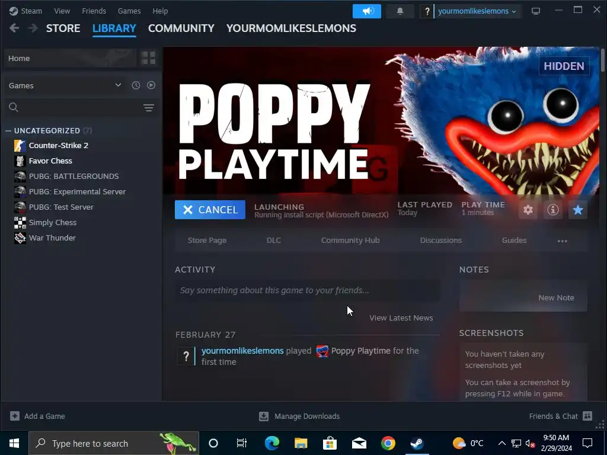The height and width of the screenshot is (455, 607).
Task: Show ready-to-play games filter icon
Action: pyautogui.click(x=151, y=85)
